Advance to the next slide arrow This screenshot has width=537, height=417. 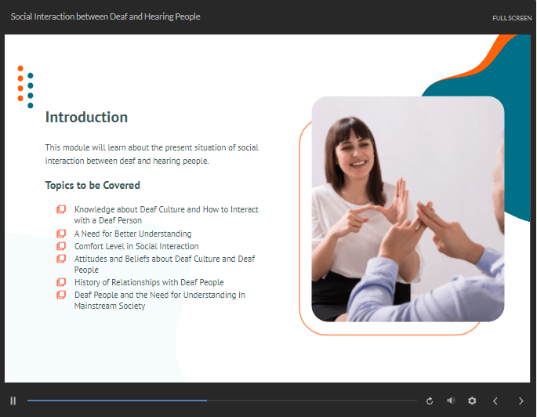(521, 401)
